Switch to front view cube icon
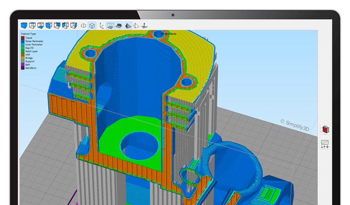 [x=49, y=25]
